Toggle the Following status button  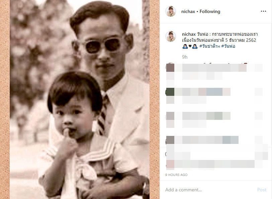(210, 11)
